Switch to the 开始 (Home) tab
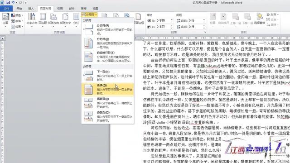This screenshot has width=290, height=163. (19, 9)
